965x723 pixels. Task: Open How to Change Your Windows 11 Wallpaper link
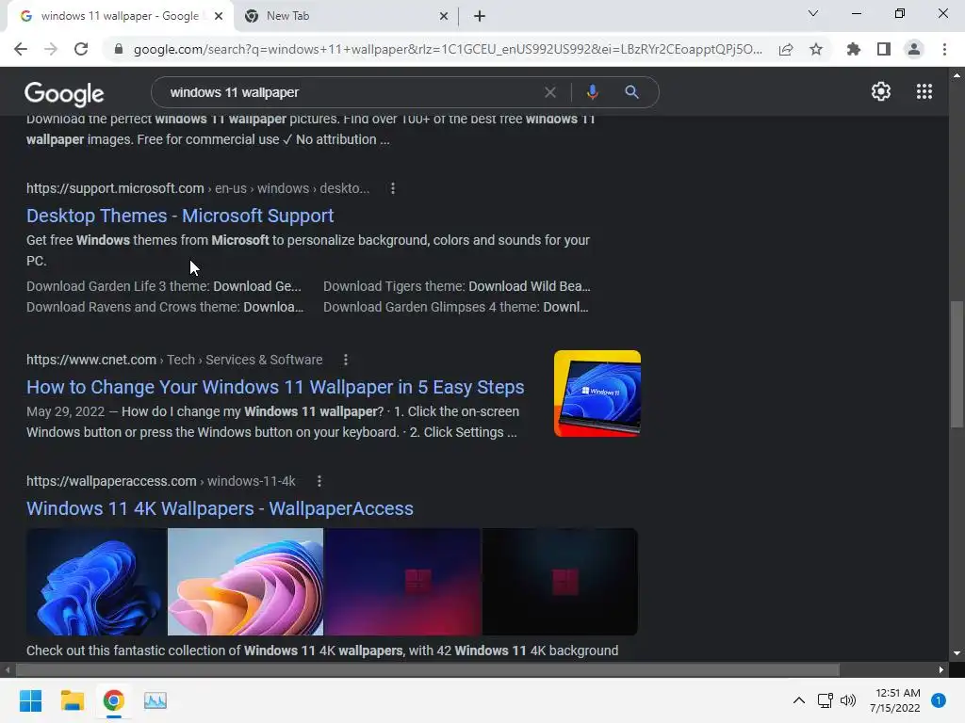pos(275,387)
